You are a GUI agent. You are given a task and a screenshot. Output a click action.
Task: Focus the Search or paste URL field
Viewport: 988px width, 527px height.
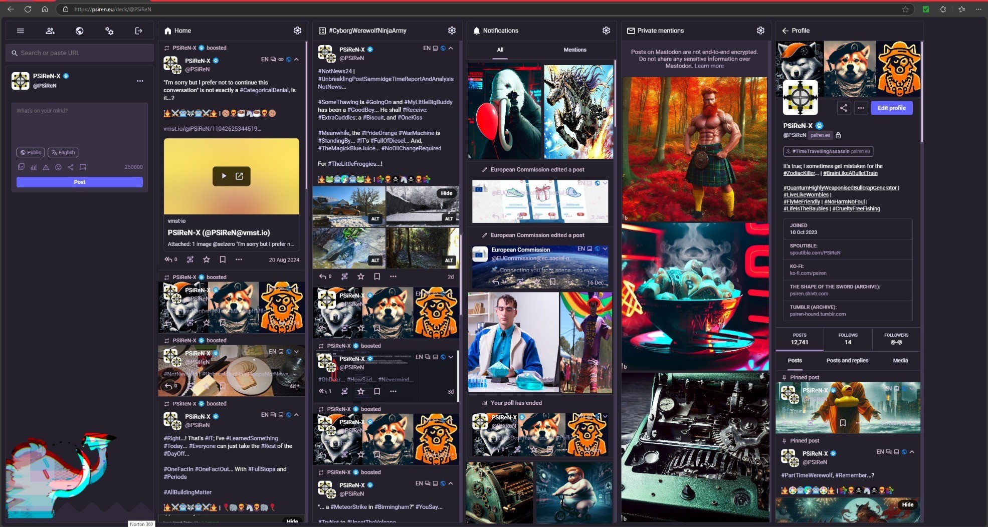pos(80,53)
